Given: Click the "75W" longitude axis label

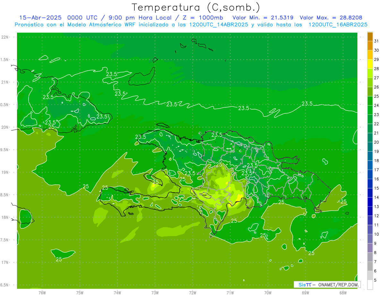Looking at the screenshot, I should (80, 293).
